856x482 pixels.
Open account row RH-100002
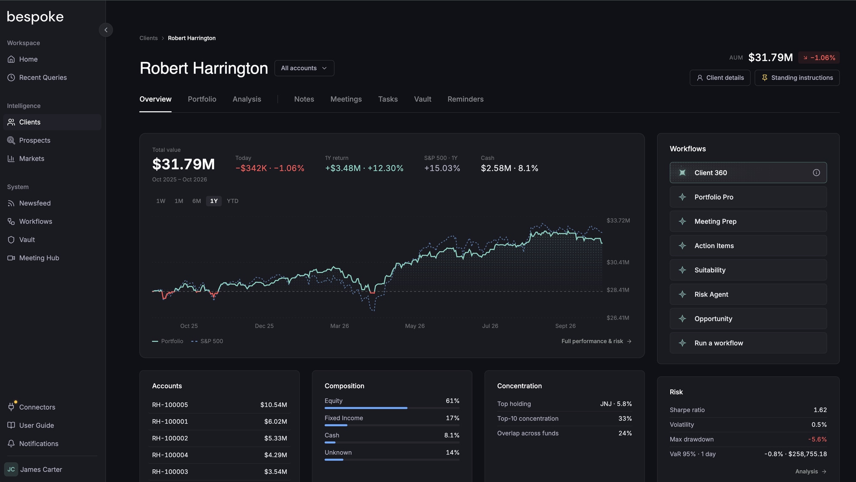pos(220,438)
